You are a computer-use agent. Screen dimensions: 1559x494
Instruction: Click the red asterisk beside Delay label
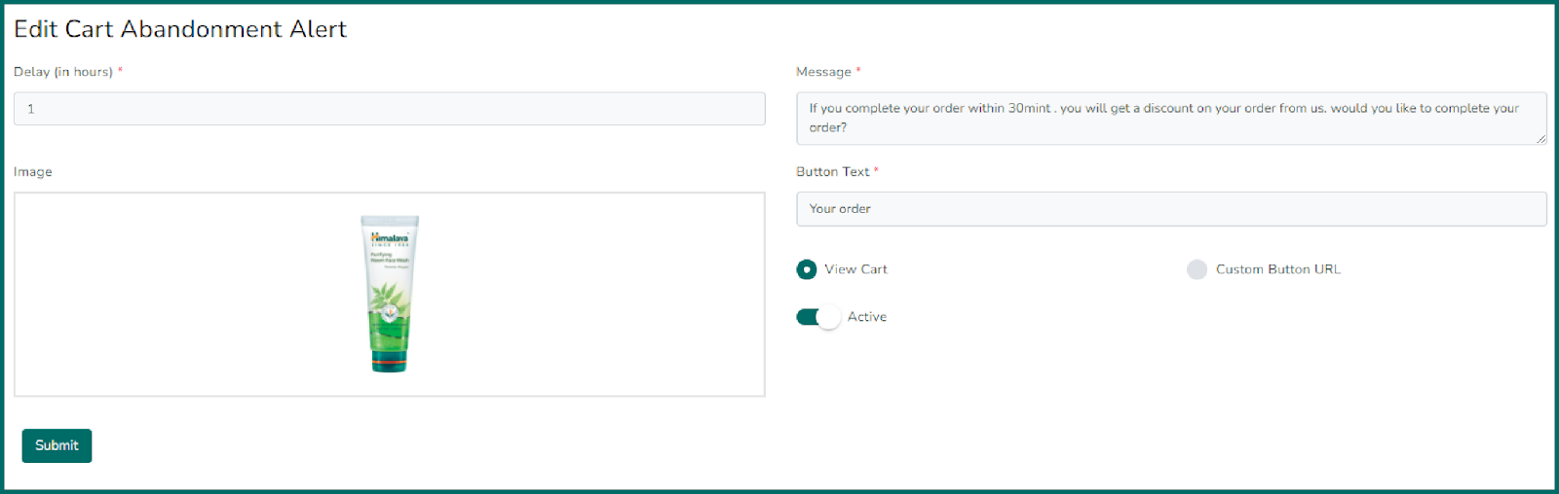(120, 71)
